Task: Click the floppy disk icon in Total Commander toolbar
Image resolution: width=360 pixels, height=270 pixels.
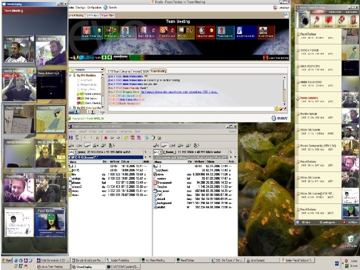Action: 70,138
